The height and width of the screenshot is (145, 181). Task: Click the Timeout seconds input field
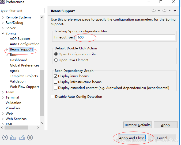pyautogui.click(x=126, y=37)
